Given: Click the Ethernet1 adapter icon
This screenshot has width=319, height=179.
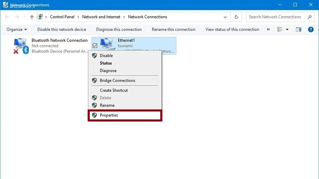Looking at the screenshot, I should pyautogui.click(x=107, y=44).
